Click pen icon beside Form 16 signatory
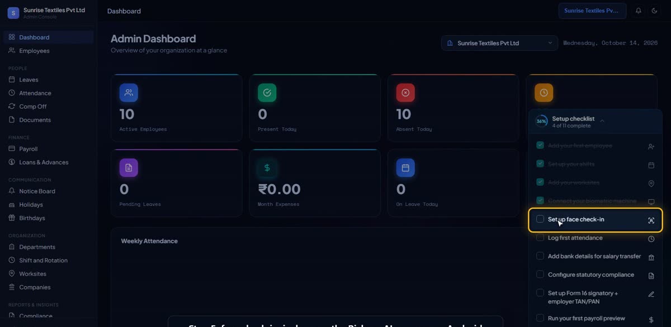The height and width of the screenshot is (327, 671). click(651, 294)
